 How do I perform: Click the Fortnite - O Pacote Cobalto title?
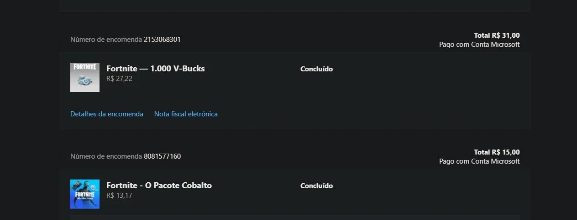[x=159, y=185]
